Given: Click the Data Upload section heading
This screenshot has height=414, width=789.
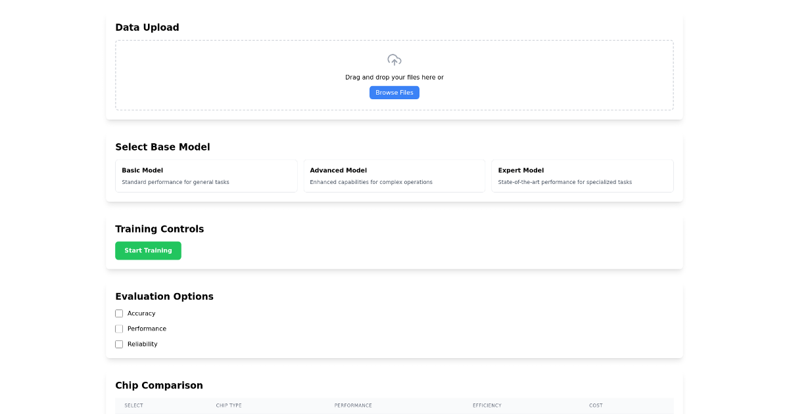Looking at the screenshot, I should tap(147, 28).
